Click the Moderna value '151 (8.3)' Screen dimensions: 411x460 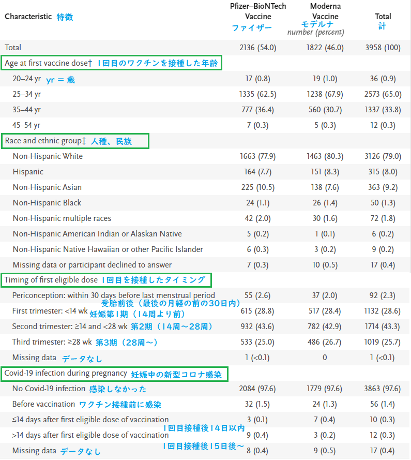325,172
